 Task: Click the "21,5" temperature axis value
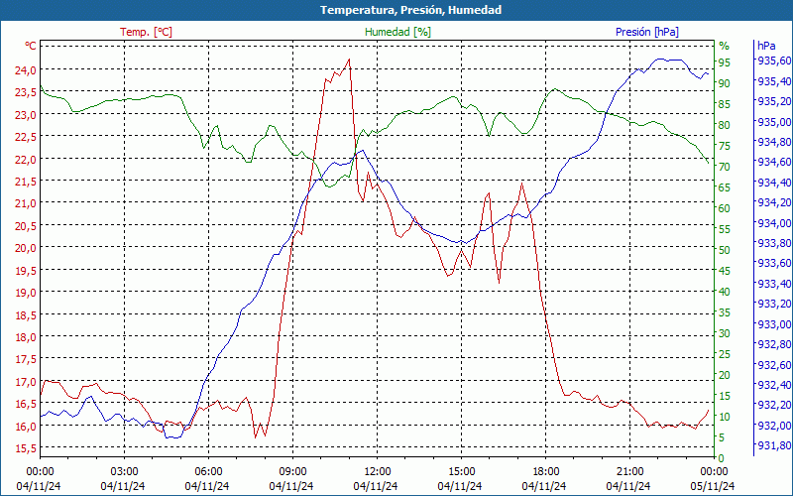click(x=26, y=182)
